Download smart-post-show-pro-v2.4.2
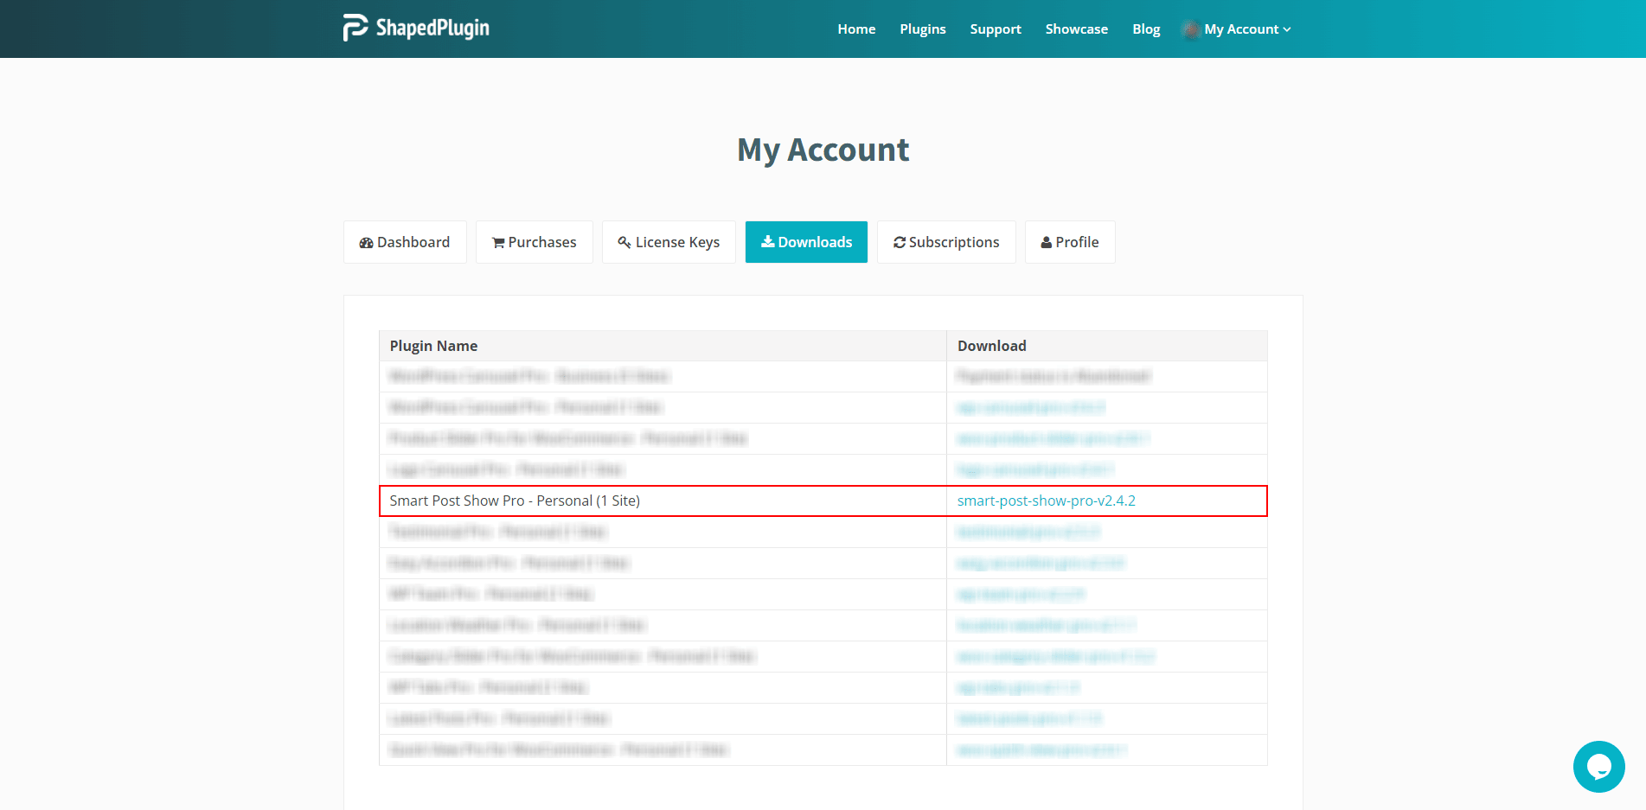 tap(1046, 501)
